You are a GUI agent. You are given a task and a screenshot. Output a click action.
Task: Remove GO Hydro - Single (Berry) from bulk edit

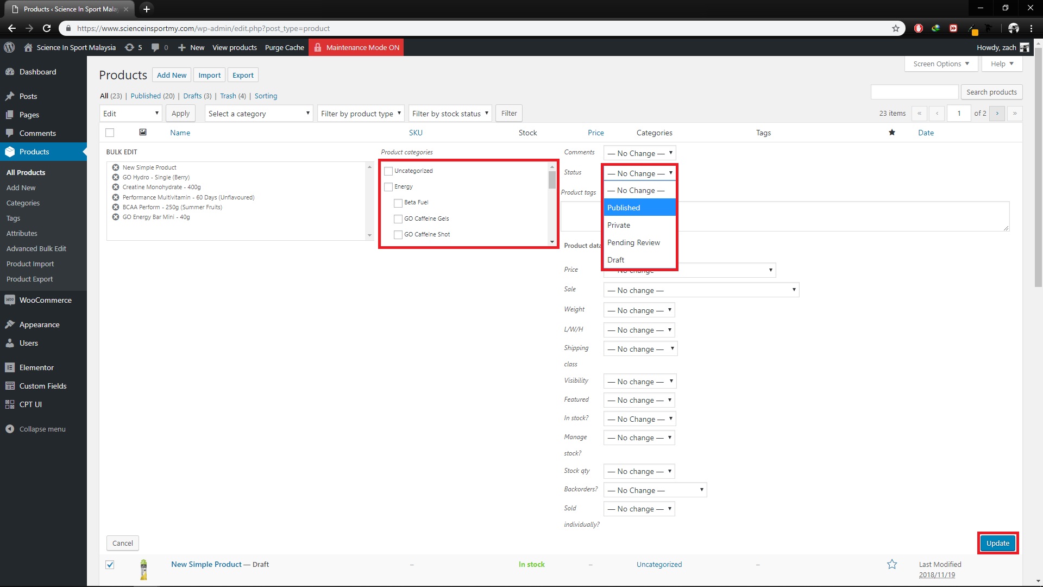pos(116,177)
